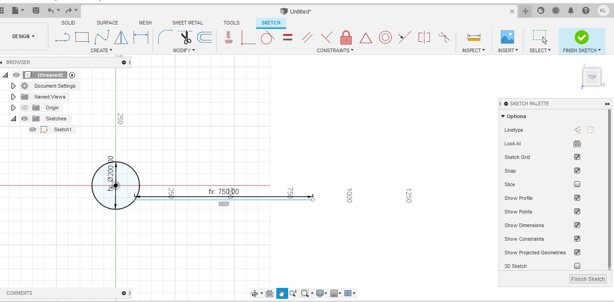Click the Zoom magnifier tool
The height and width of the screenshot is (302, 614).
(293, 293)
